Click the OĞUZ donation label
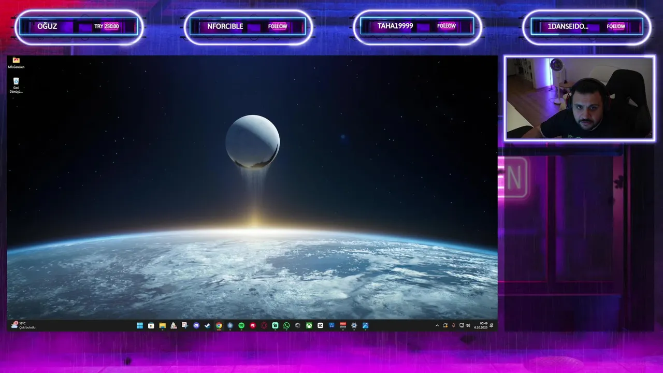Image resolution: width=663 pixels, height=373 pixels. (x=47, y=26)
